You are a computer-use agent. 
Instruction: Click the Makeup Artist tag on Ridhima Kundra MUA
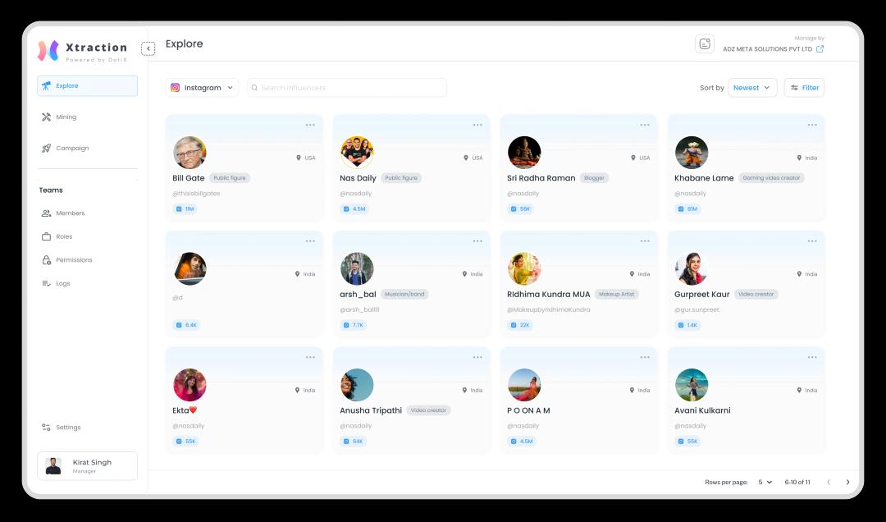pos(616,294)
